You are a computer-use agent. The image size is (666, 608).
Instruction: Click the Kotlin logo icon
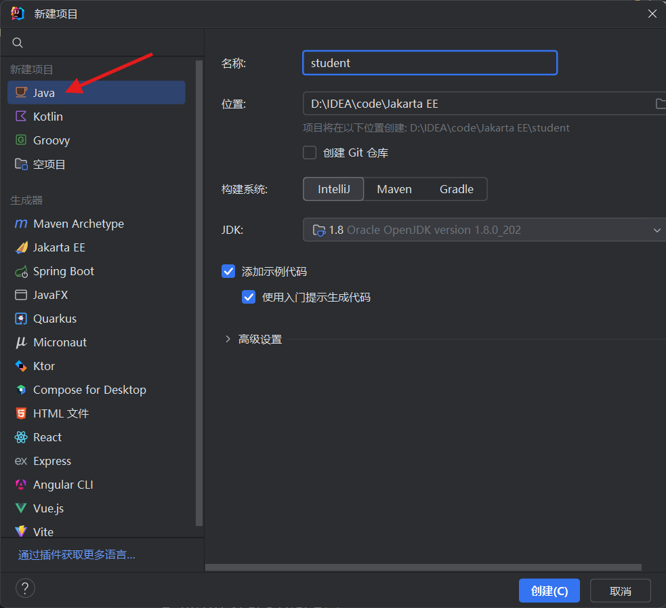point(21,116)
